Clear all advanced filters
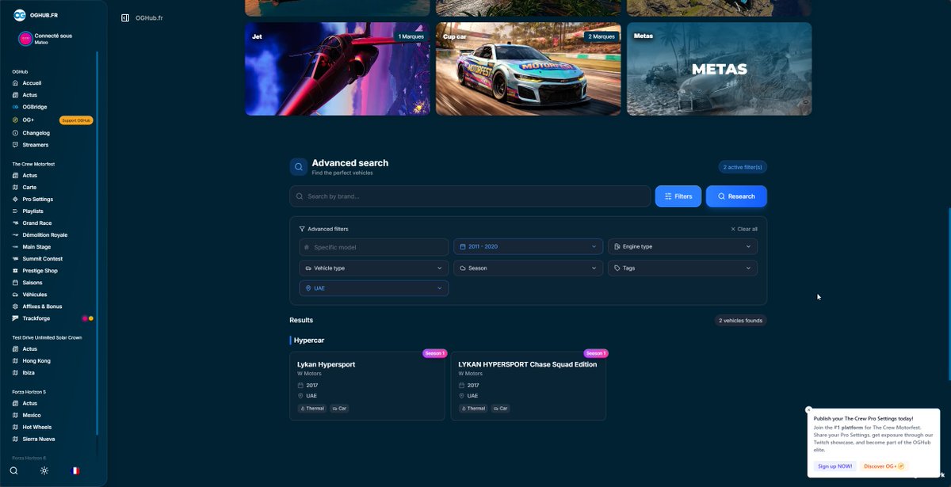 [744, 230]
